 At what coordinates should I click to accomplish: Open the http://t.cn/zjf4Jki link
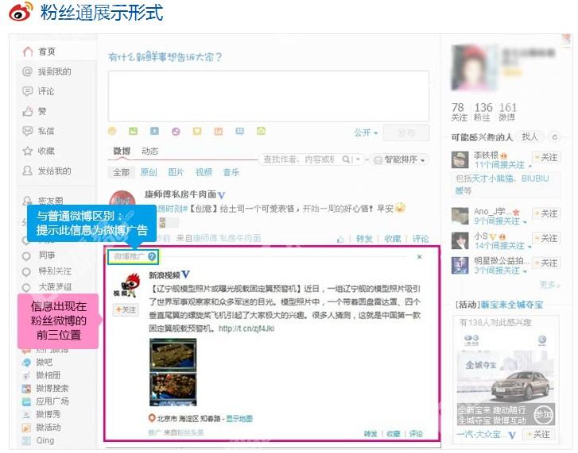[246, 328]
